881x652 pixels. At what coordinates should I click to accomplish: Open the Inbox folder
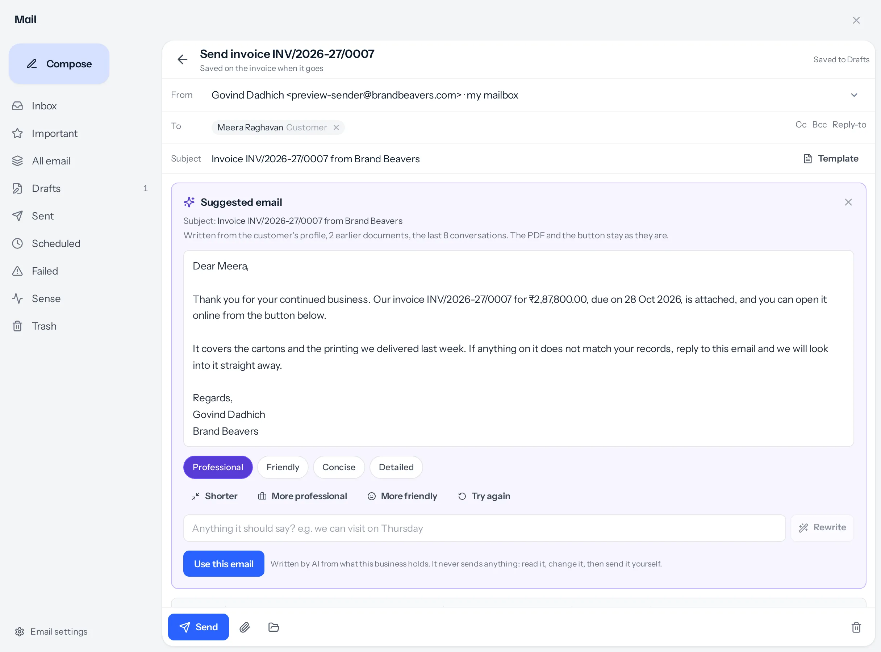pos(44,106)
